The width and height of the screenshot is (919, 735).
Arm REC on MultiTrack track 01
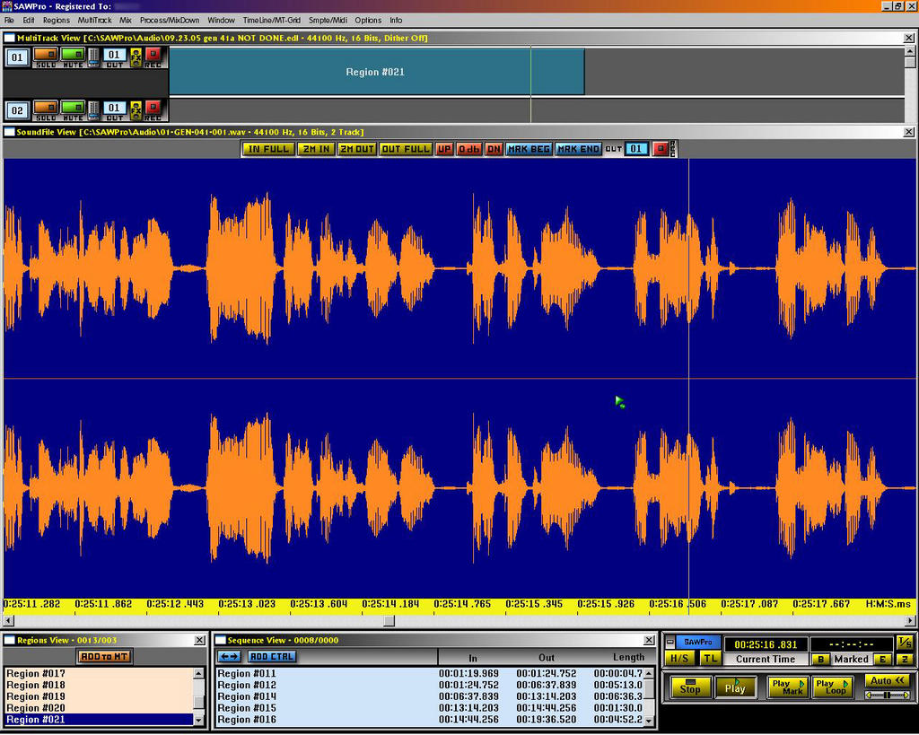tap(153, 55)
